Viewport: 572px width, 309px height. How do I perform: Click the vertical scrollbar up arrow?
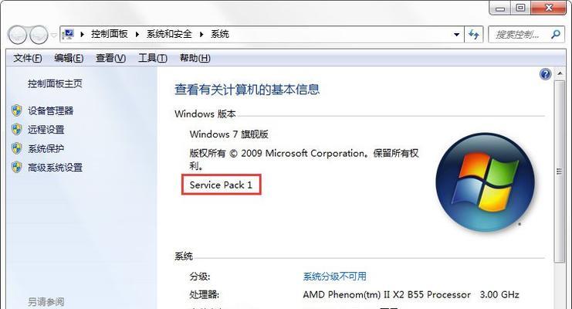(560, 74)
